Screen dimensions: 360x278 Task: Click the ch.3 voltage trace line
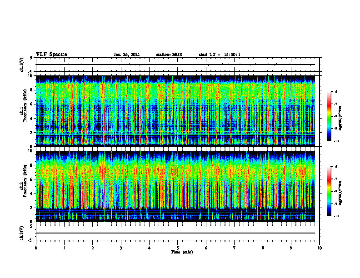[x=175, y=233]
